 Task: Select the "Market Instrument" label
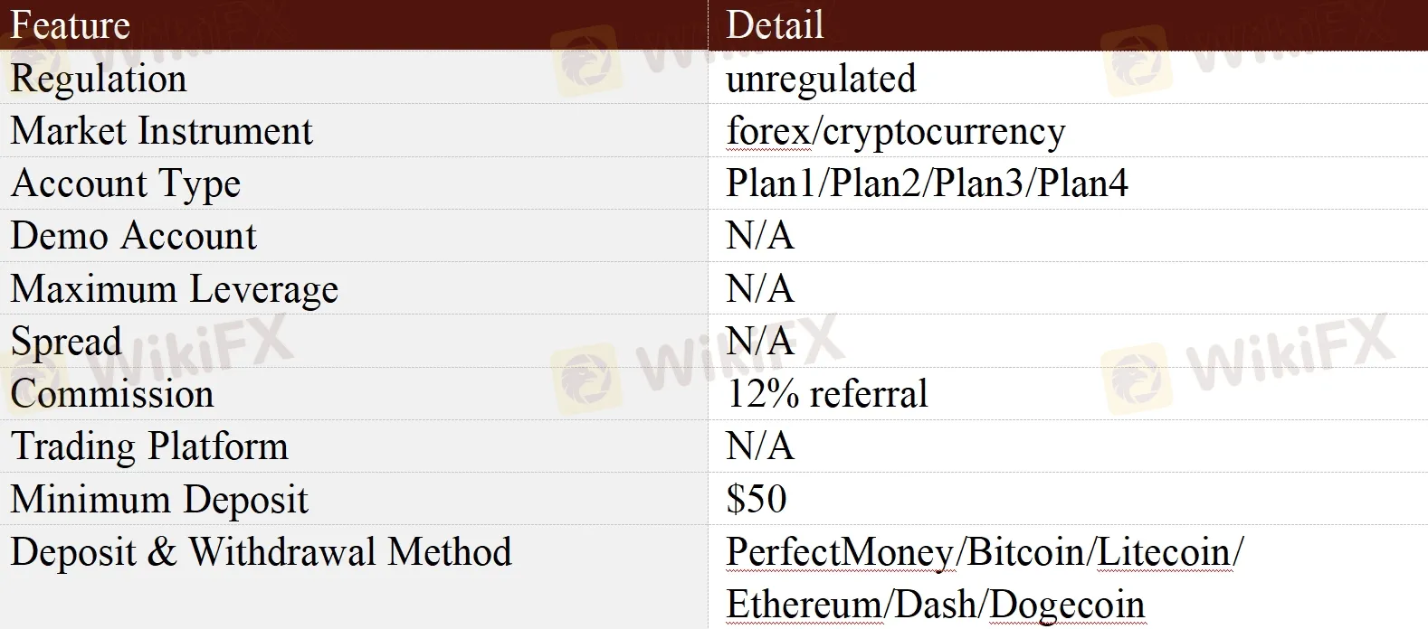coord(161,131)
